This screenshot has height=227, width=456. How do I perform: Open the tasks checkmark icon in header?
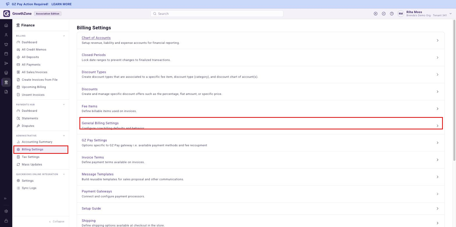click(384, 14)
